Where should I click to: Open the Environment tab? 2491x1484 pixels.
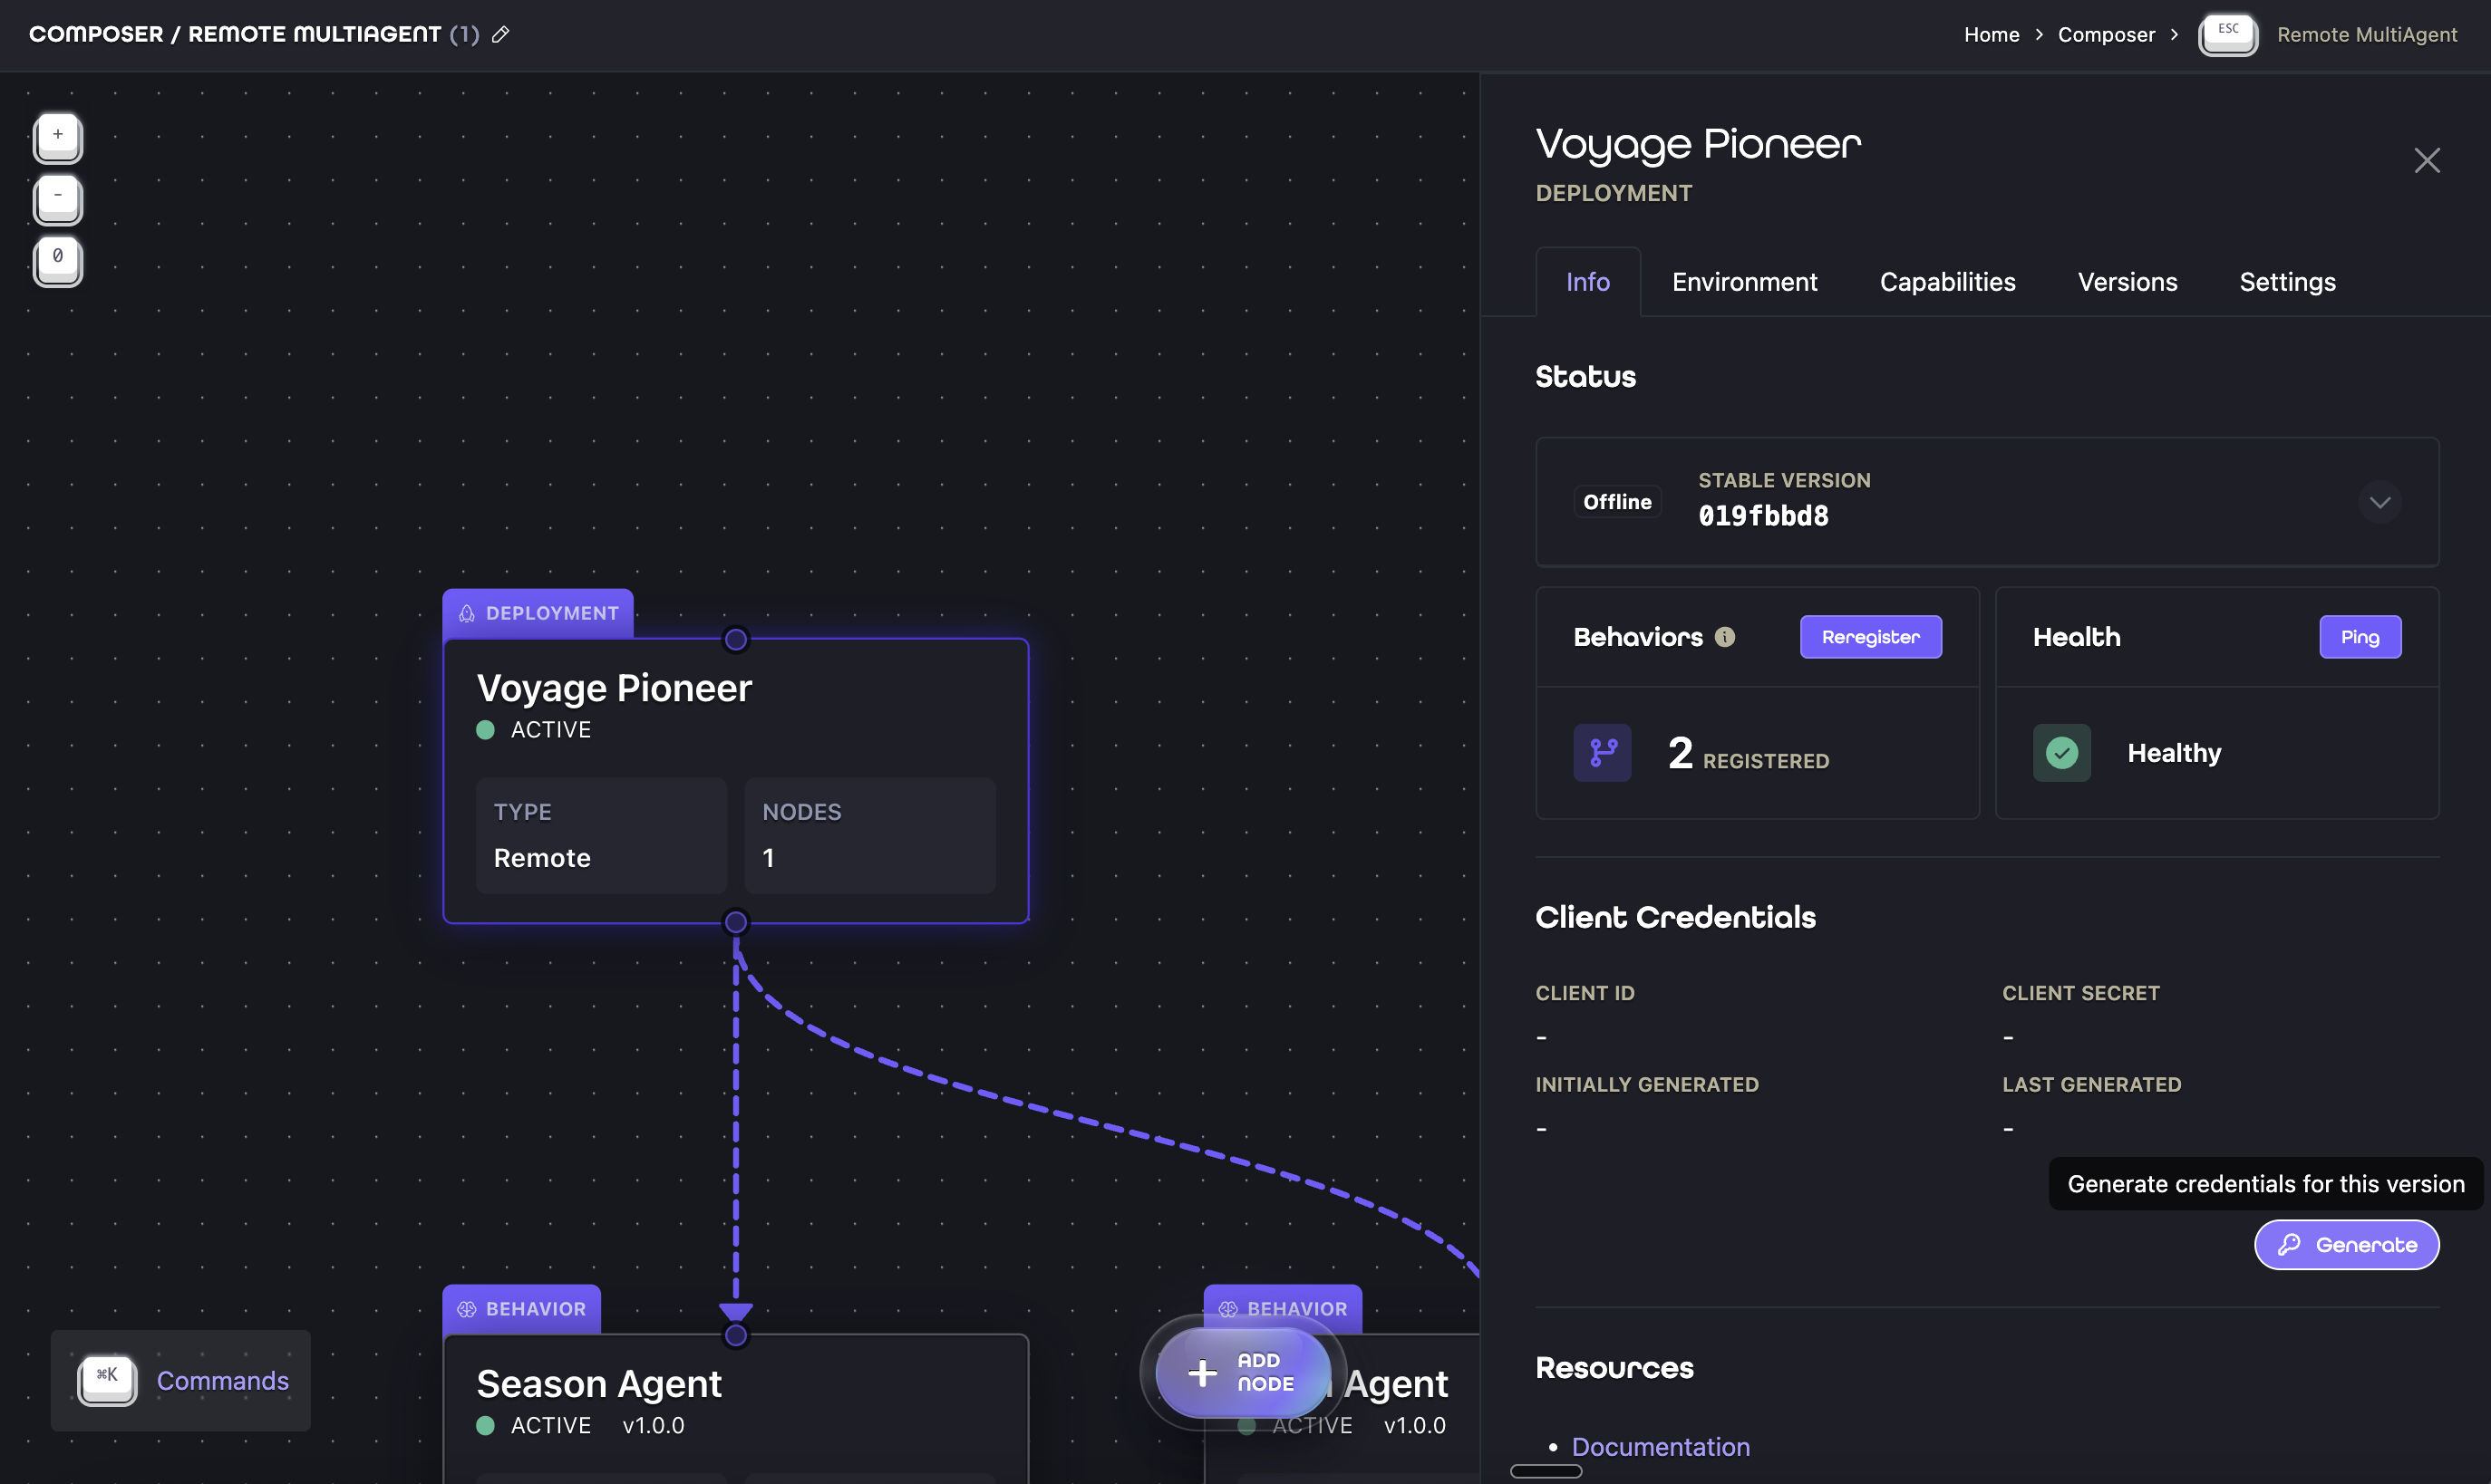(x=1745, y=282)
